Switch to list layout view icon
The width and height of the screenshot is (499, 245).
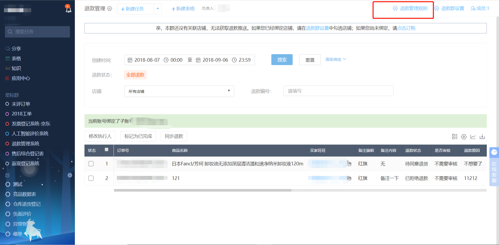pos(455,137)
